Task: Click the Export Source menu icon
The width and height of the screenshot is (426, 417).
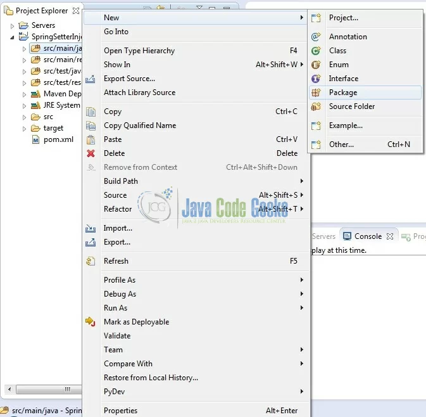Action: click(x=91, y=79)
